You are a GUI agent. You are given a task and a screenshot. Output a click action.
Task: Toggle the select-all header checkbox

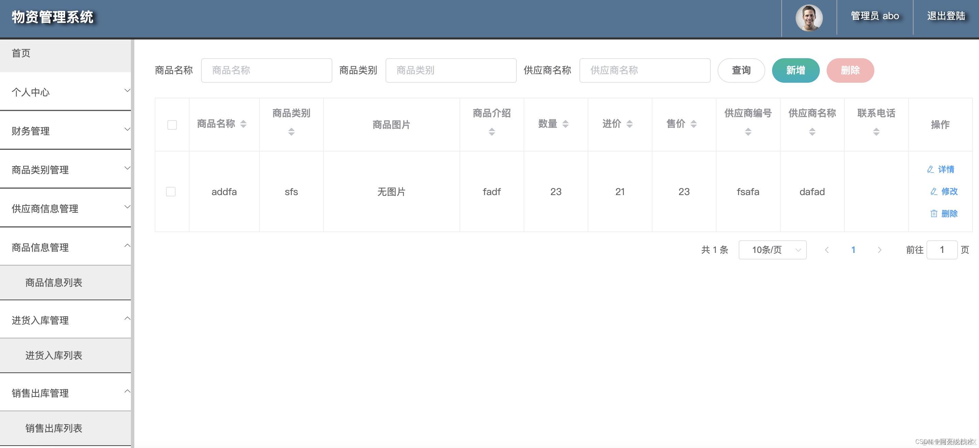click(172, 125)
